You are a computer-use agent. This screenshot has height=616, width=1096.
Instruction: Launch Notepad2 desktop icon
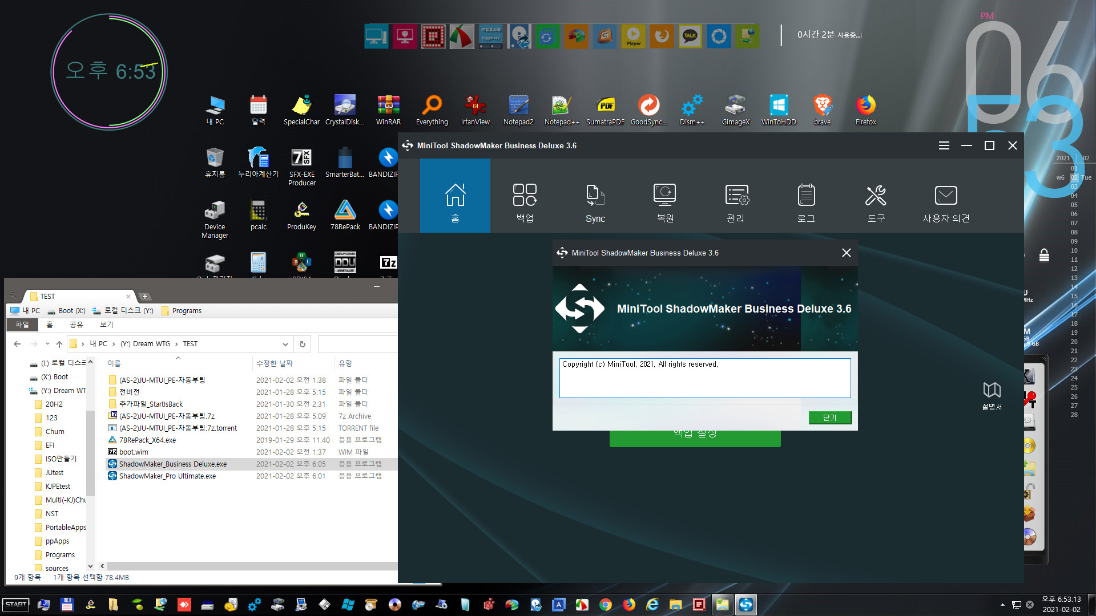point(518,110)
